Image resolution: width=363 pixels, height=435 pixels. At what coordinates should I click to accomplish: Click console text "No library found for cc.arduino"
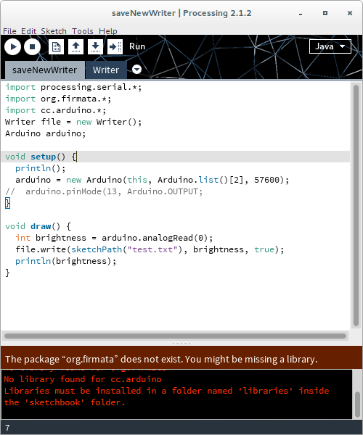(x=83, y=379)
